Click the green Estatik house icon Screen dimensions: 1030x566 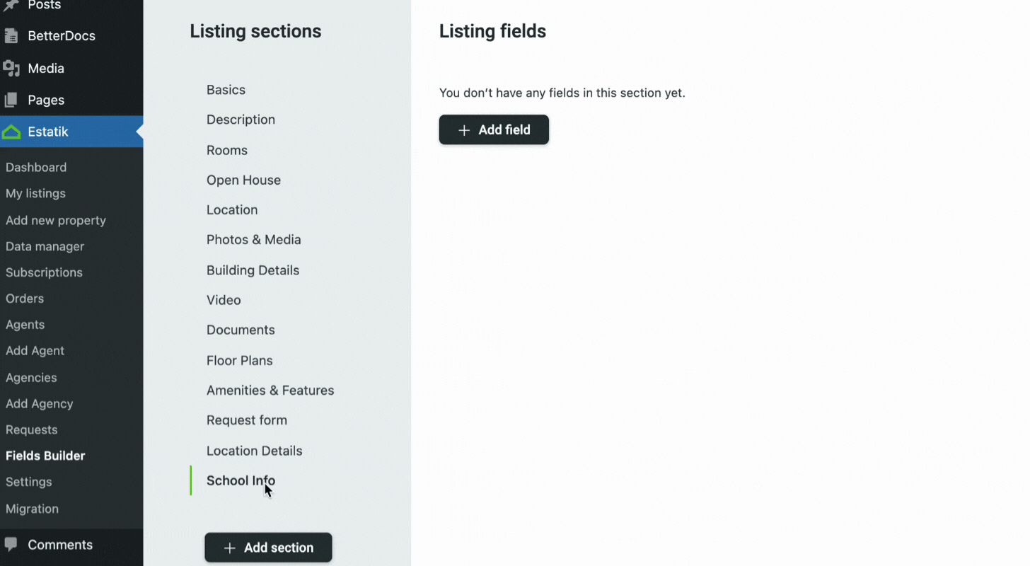[11, 132]
